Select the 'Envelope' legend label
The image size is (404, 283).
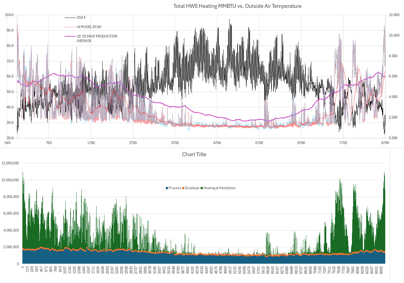point(192,188)
